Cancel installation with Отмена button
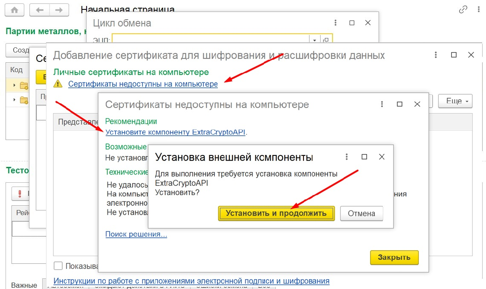 [362, 213]
